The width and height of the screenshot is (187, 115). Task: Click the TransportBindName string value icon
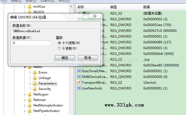[x=79, y=82]
